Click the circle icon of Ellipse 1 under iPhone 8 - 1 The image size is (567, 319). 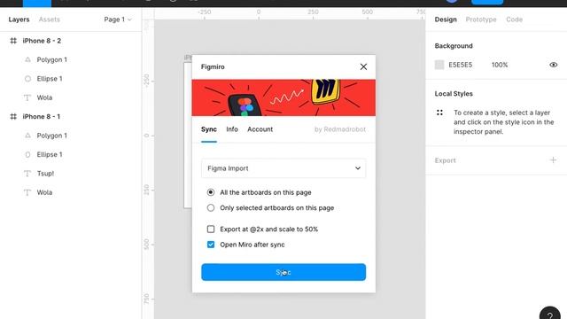27,154
